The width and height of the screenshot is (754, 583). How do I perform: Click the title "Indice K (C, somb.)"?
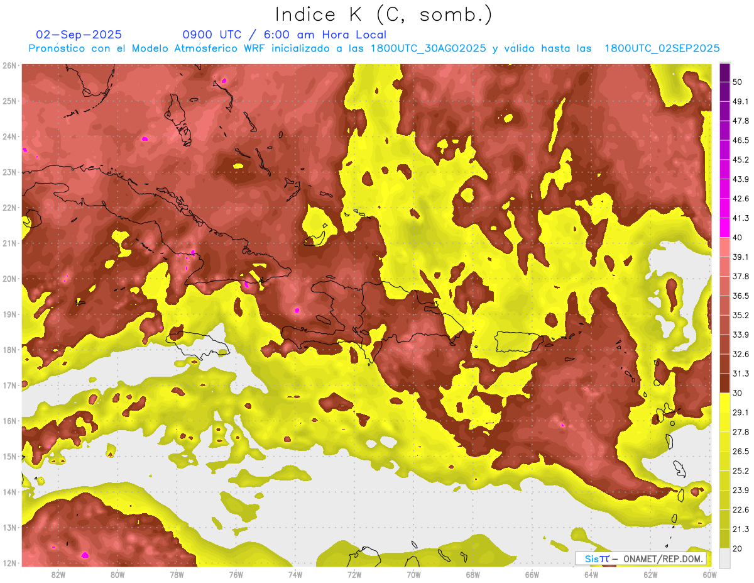click(x=384, y=14)
